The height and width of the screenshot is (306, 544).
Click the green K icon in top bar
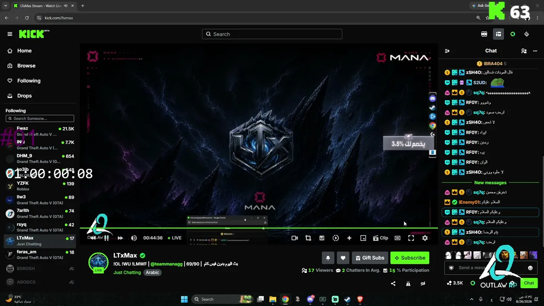[513, 34]
